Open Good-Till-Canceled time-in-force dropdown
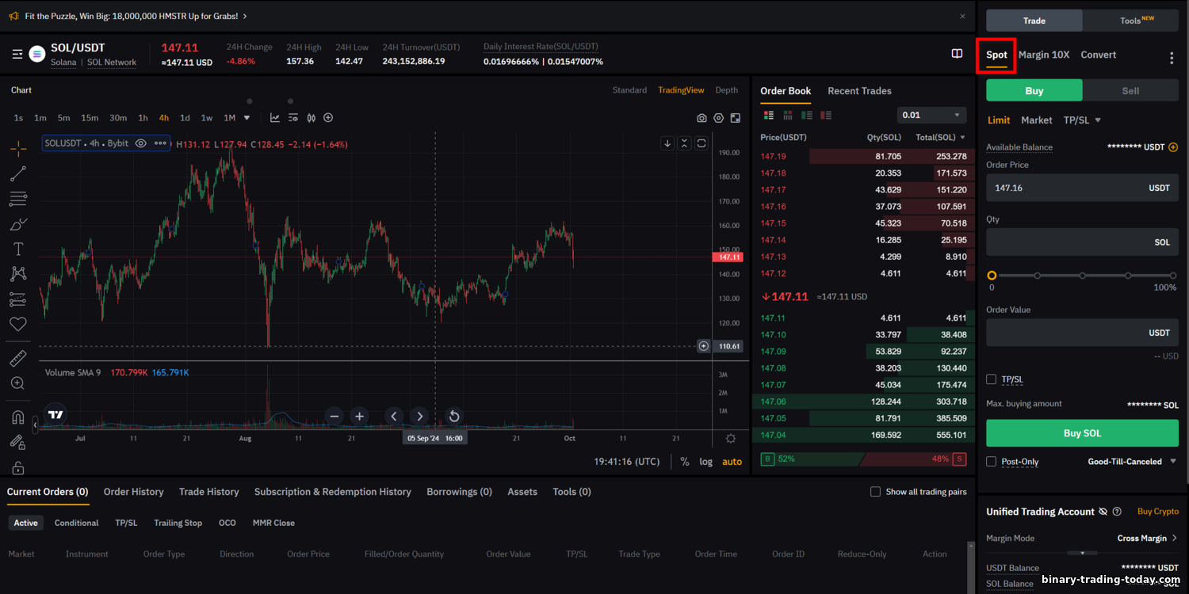Screen dimensions: 1189x594 1132,462
